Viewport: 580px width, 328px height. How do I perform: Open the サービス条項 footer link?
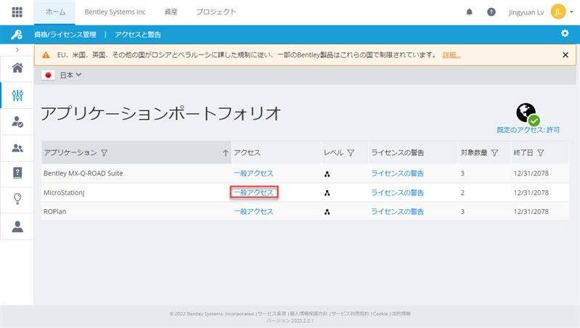pos(272,313)
